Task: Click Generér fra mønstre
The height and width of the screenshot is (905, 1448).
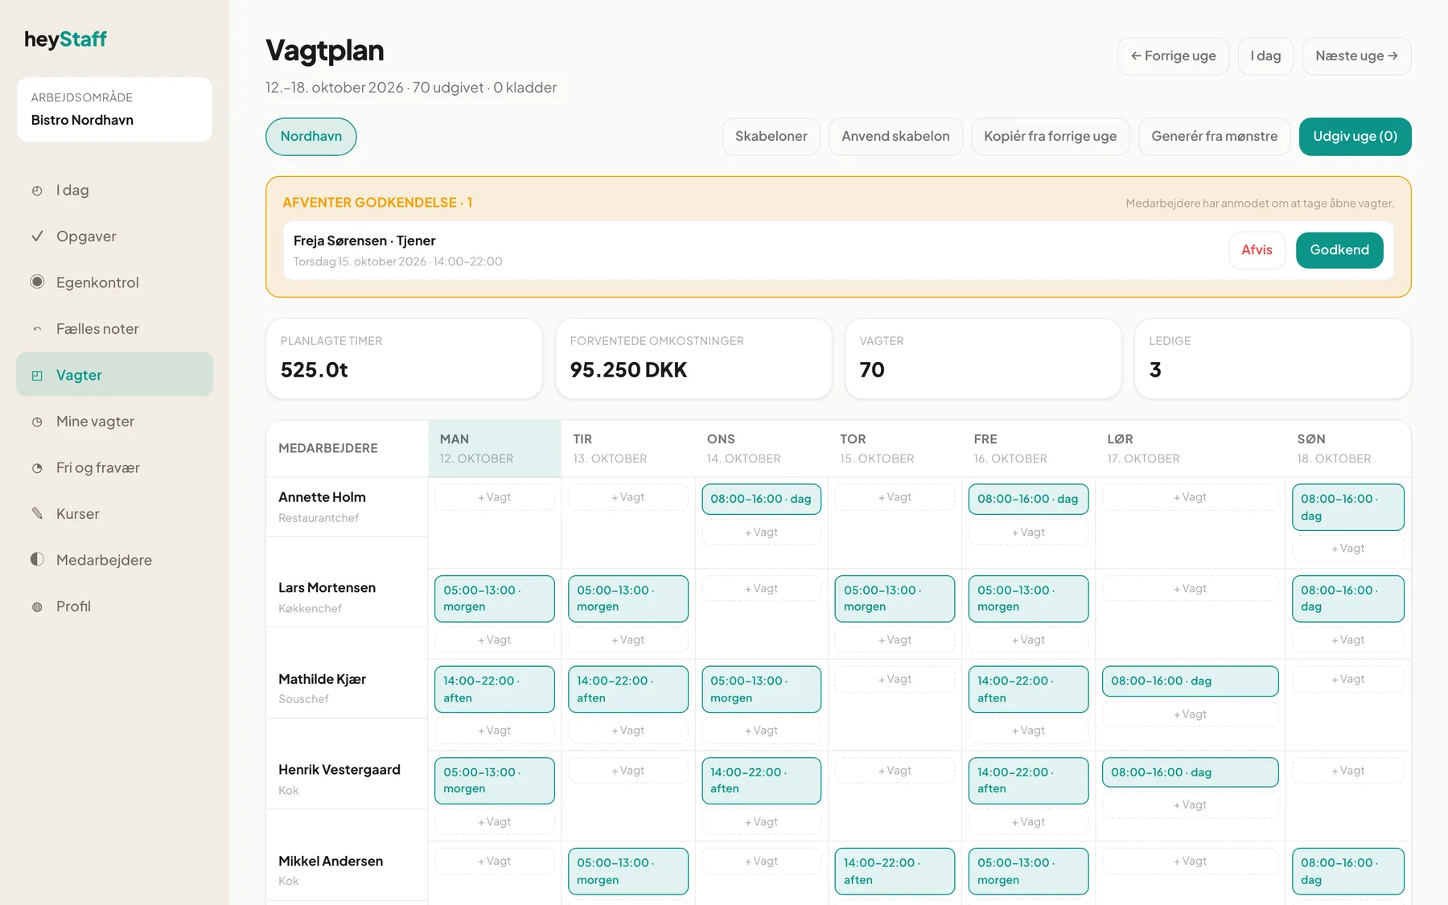Action: [1214, 137]
